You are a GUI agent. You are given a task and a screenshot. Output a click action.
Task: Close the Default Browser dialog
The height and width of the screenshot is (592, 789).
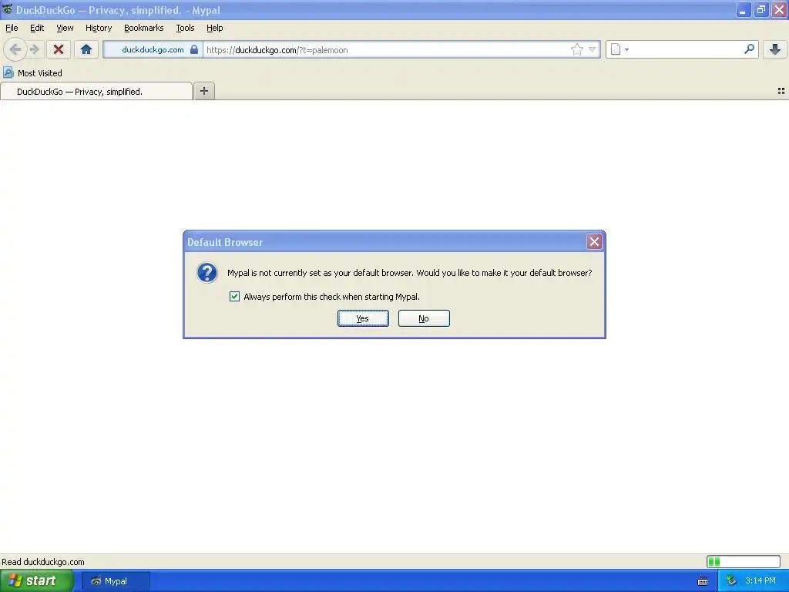coord(594,241)
